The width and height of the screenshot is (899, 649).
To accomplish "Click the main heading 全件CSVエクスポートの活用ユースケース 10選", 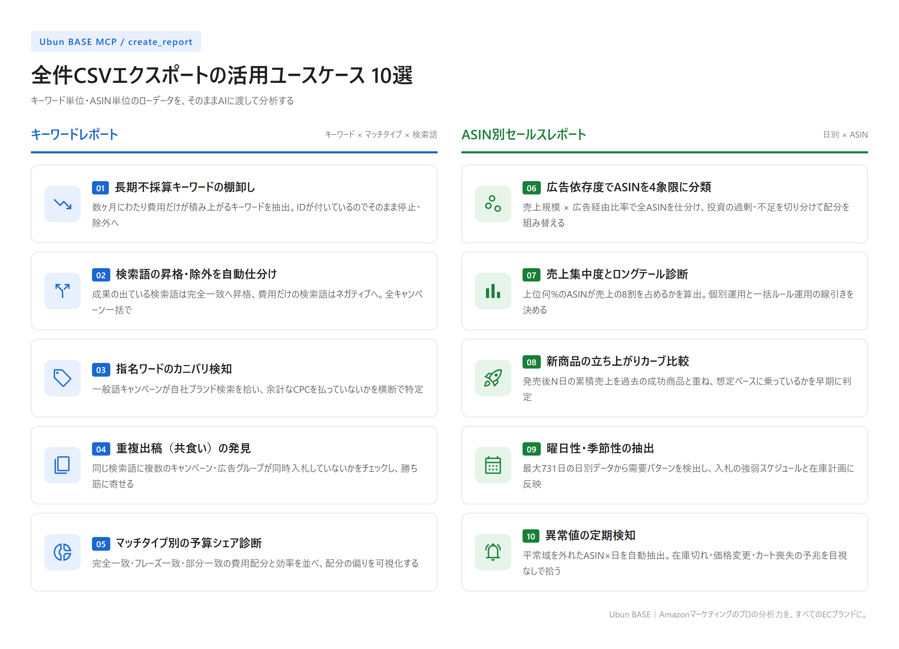I will pos(222,75).
